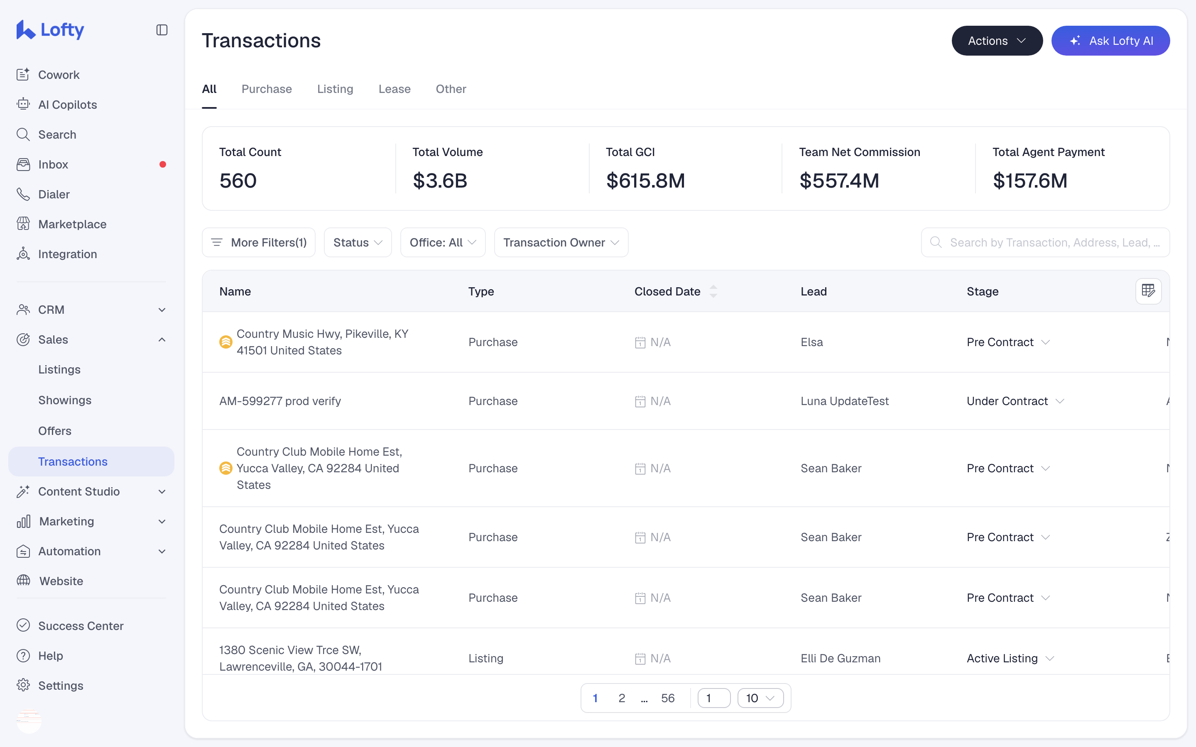Change Under Contract stage for Luna UpdateTest
1196x747 pixels.
[x=1015, y=401]
